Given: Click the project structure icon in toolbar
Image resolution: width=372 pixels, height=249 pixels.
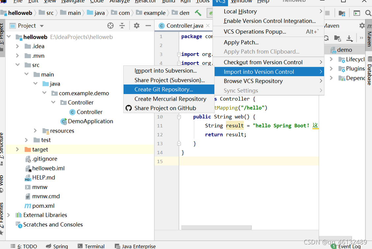Looking at the screenshot, I should click(x=342, y=13).
